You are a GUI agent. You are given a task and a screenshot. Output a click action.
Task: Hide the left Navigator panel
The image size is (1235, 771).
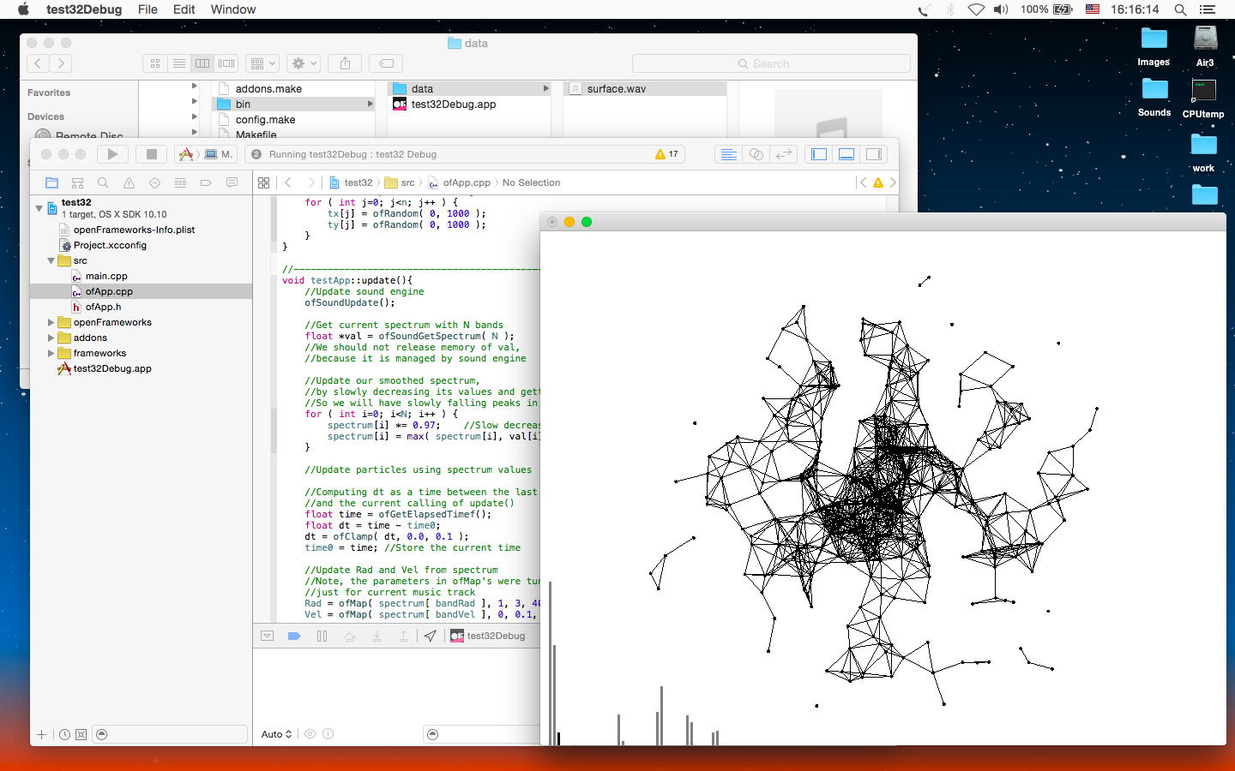(x=819, y=154)
